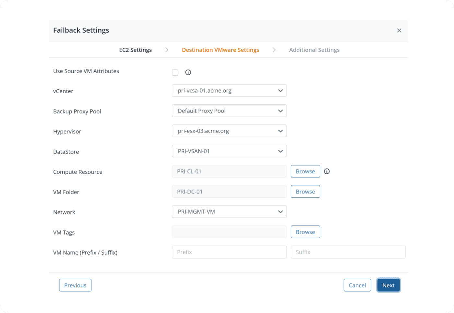Browse for VM Tags
454x313 pixels.
pyautogui.click(x=305, y=232)
